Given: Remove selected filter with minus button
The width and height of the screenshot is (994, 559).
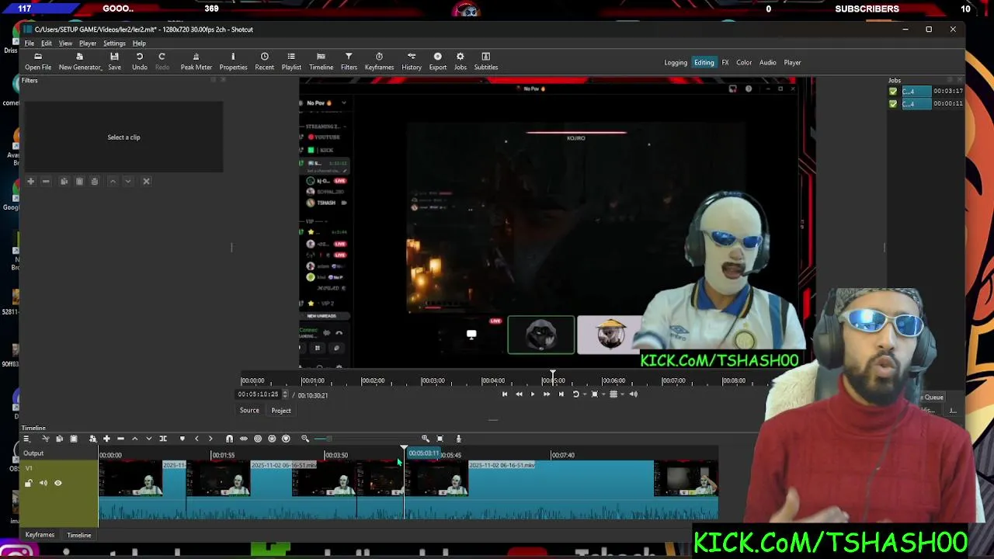Looking at the screenshot, I should pos(46,181).
